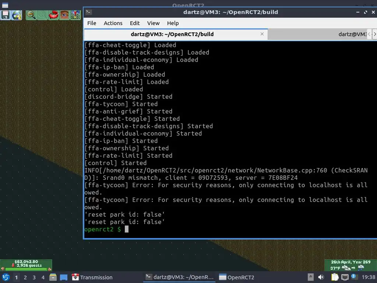Click the openrct2 $ prompt line
The width and height of the screenshot is (377, 283).
106,229
